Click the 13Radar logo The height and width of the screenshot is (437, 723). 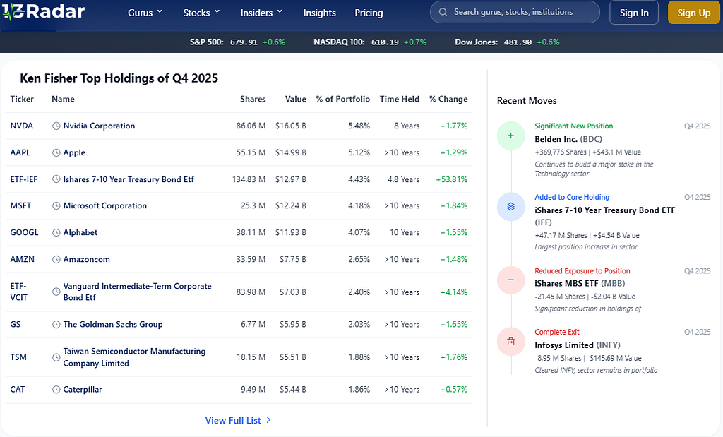pyautogui.click(x=43, y=11)
